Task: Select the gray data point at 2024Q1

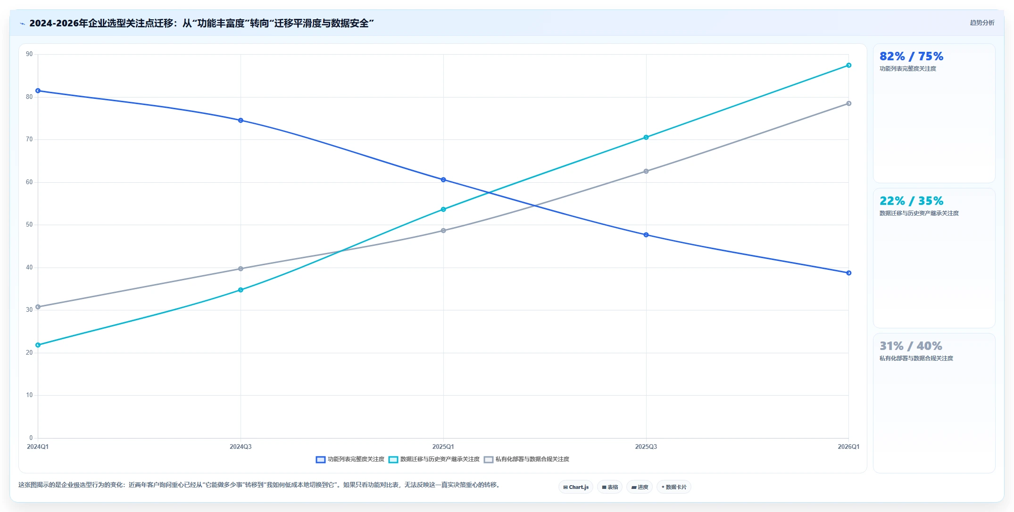Action: click(38, 307)
